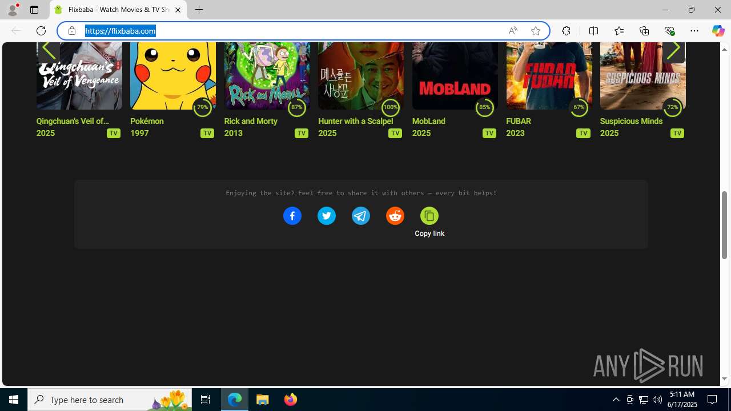Open the browser profile icon
The image size is (731, 411).
click(x=13, y=10)
